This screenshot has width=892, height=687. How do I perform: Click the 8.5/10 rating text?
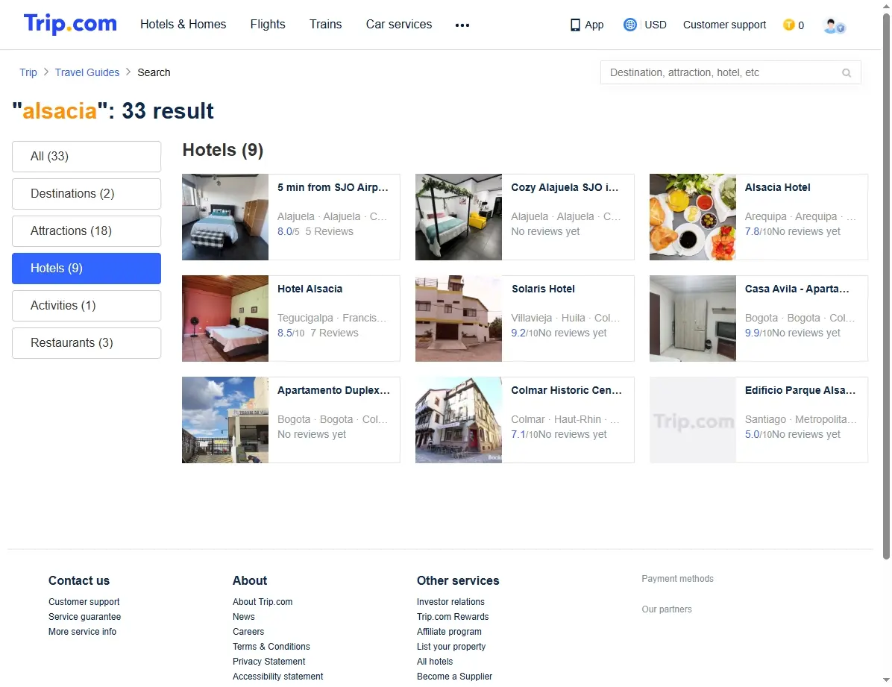(291, 333)
